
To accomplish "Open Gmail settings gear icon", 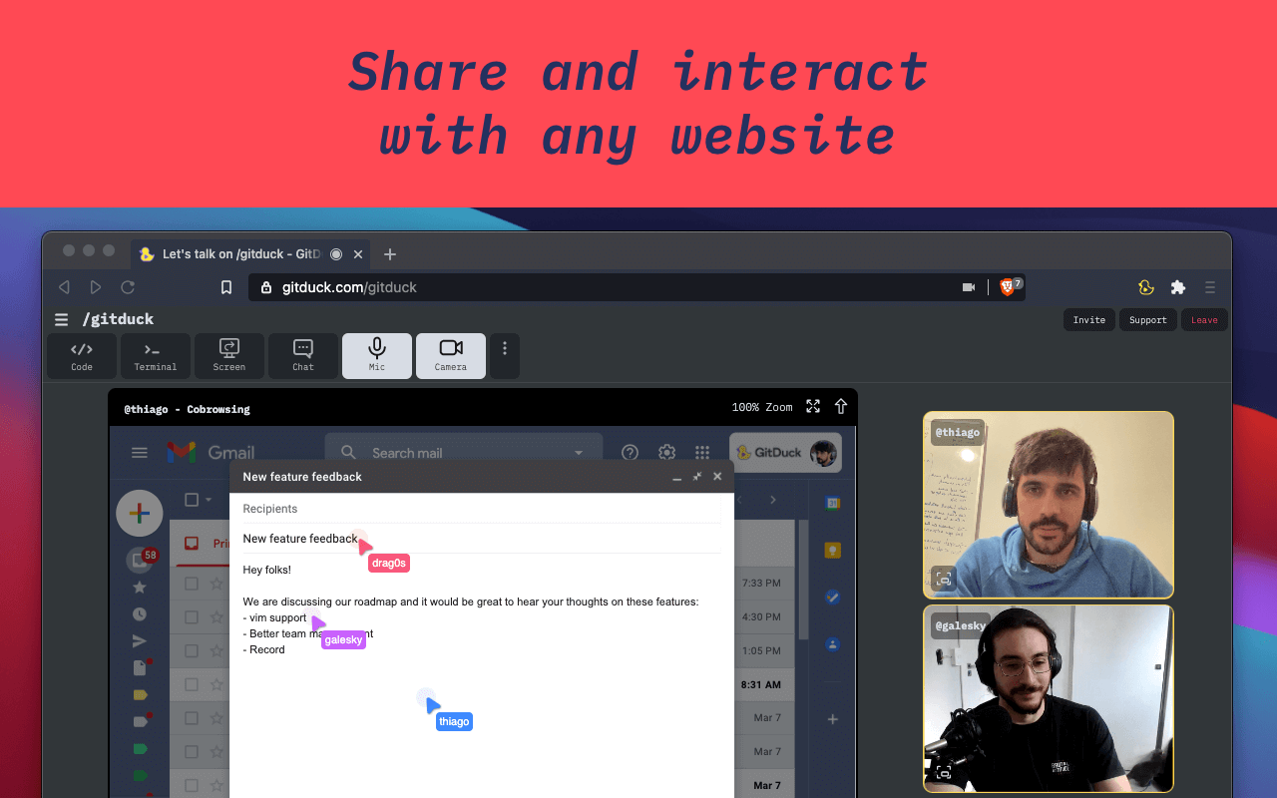I will pyautogui.click(x=666, y=452).
